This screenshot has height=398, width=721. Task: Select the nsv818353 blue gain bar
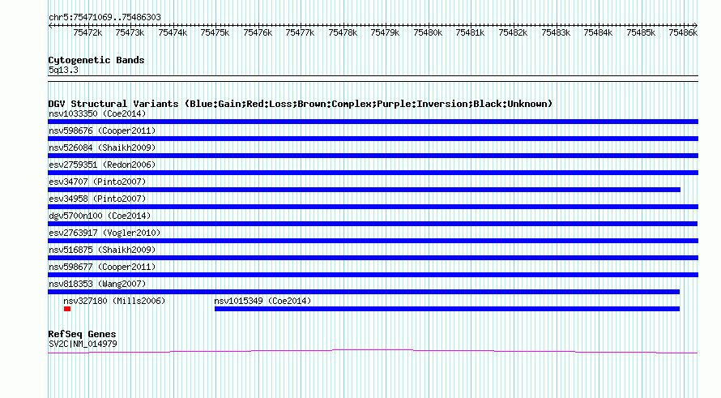click(x=364, y=292)
